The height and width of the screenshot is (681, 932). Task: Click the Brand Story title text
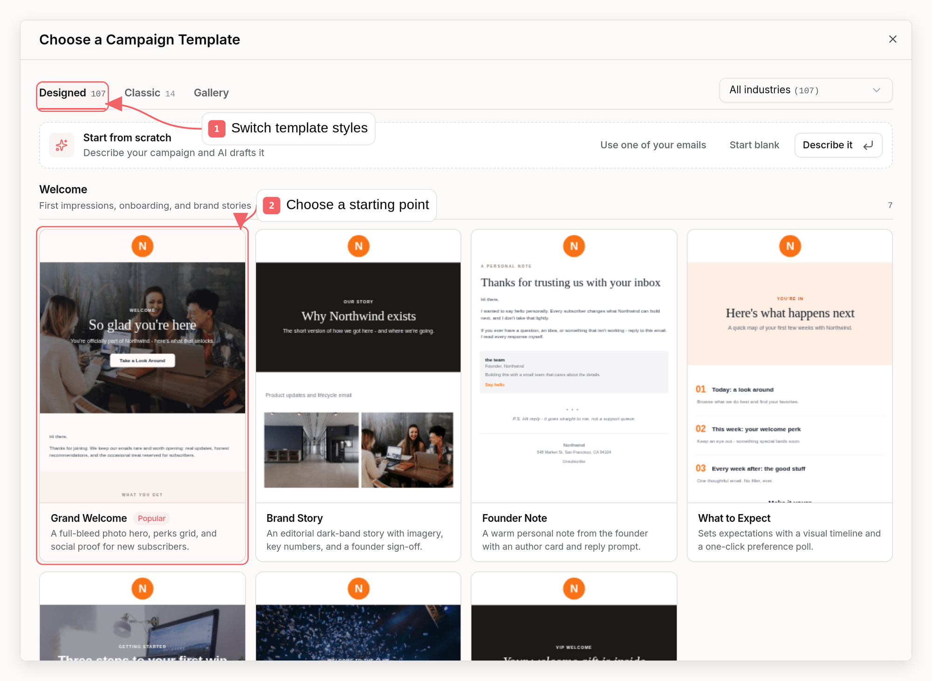coord(295,518)
